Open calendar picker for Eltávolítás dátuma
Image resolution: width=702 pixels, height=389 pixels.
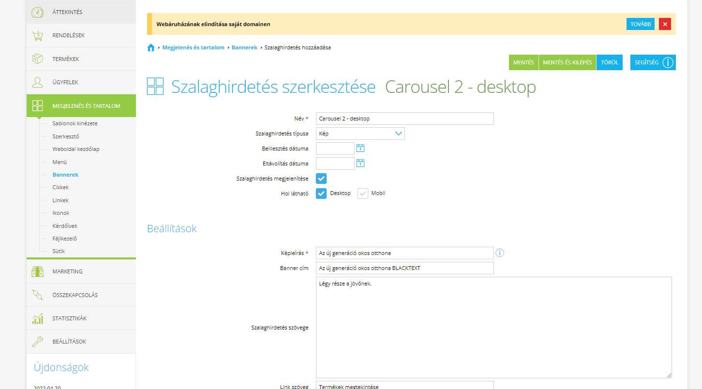[360, 163]
